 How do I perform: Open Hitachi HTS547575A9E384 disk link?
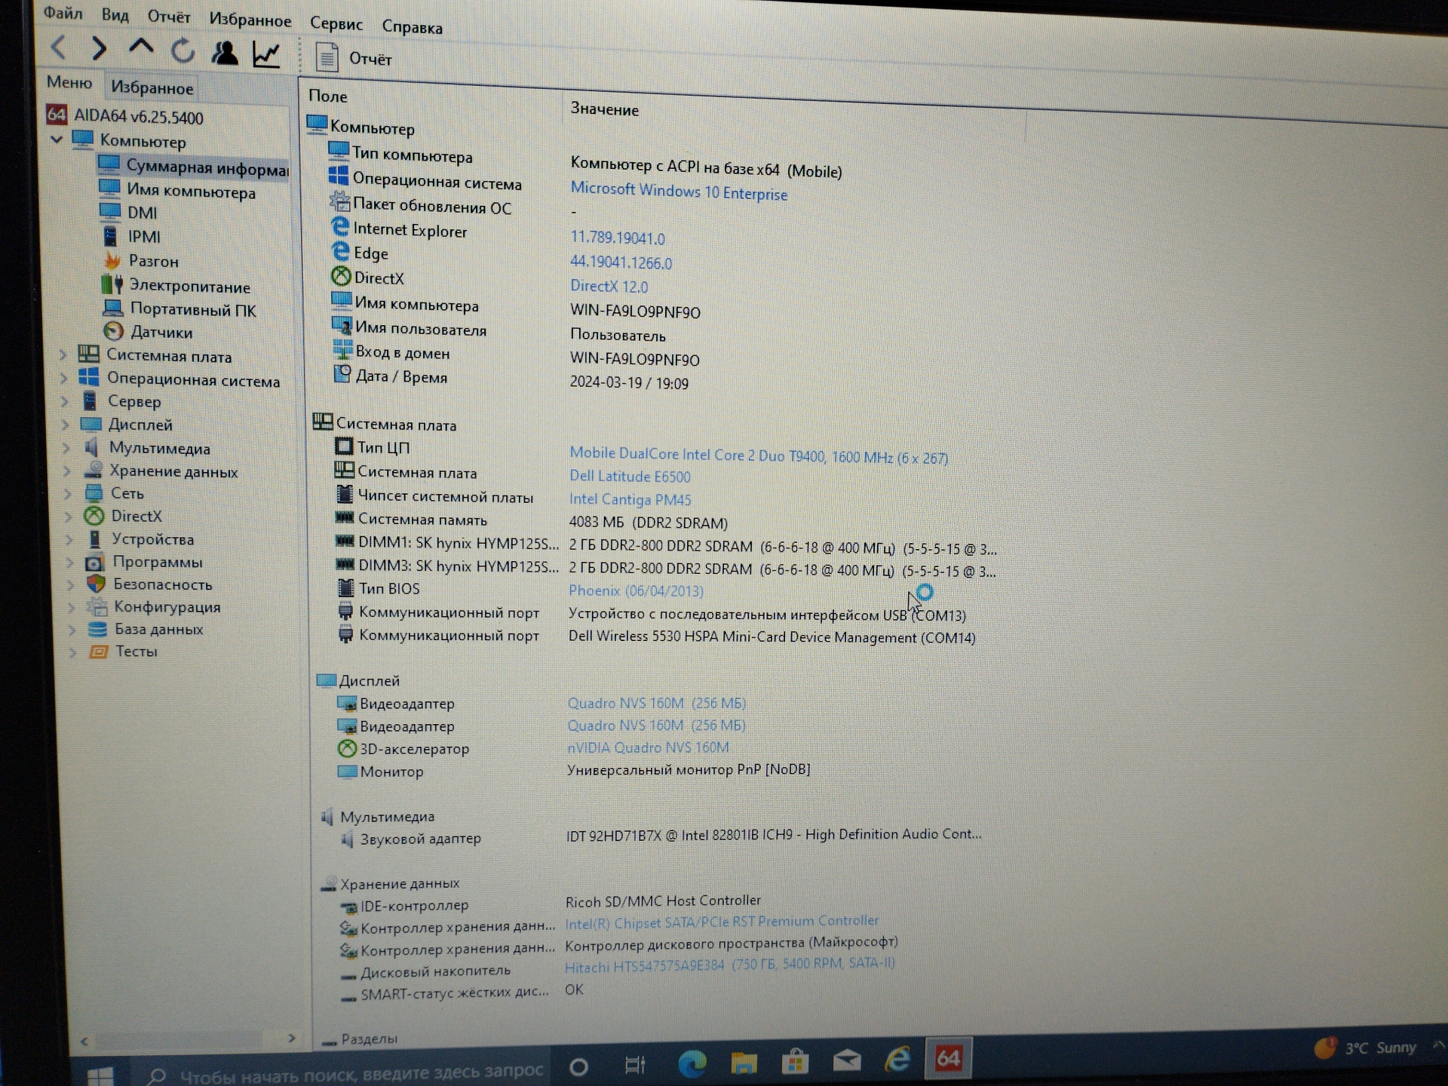[729, 965]
